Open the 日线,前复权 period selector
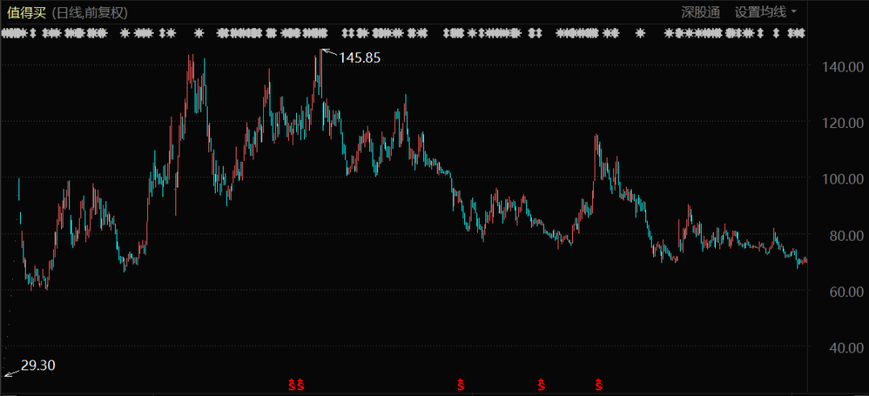869x396 pixels. [x=89, y=13]
